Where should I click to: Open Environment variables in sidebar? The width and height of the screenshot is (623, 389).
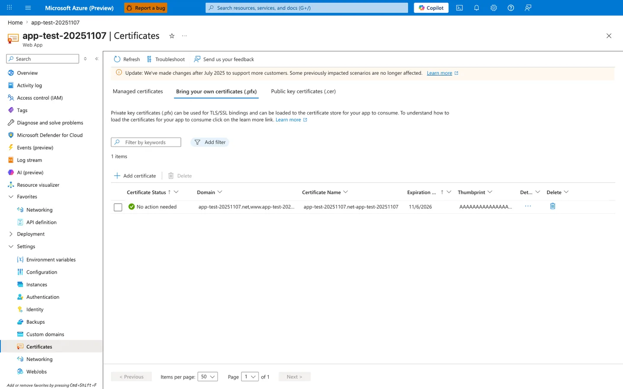coord(51,260)
